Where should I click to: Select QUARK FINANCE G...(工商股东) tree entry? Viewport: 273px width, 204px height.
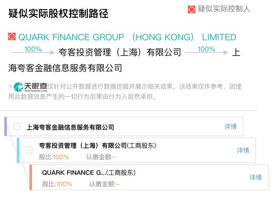click(x=89, y=173)
